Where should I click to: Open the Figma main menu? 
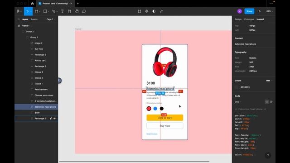point(18,11)
